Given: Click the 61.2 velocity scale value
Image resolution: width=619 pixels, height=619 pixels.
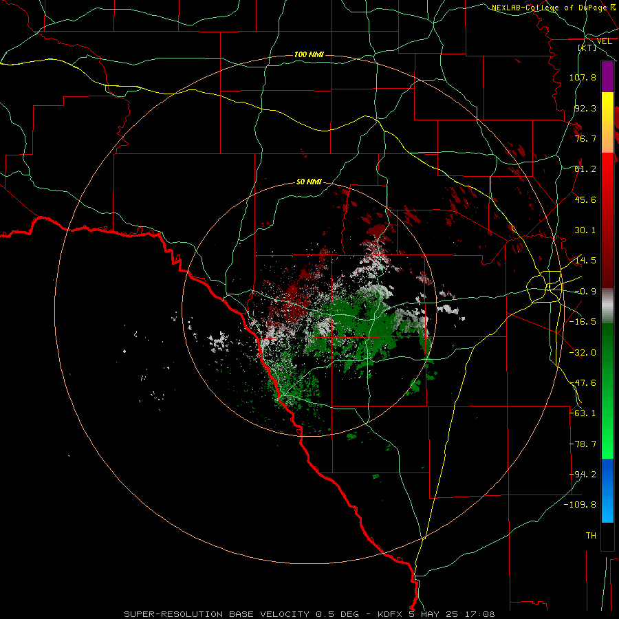Looking at the screenshot, I should tap(585, 169).
